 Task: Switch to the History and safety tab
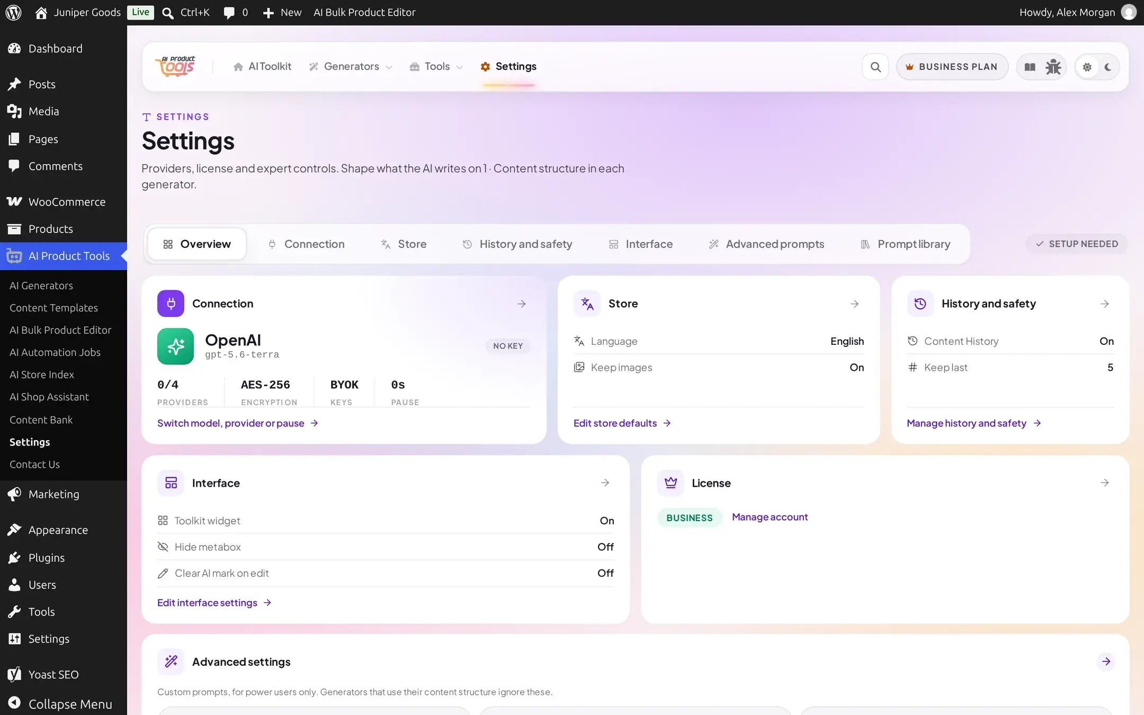click(517, 244)
